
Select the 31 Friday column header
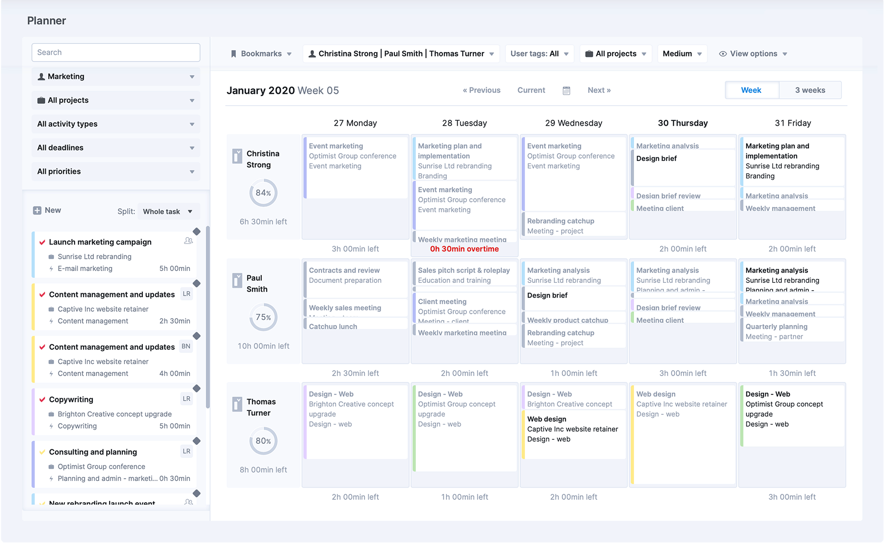(793, 123)
